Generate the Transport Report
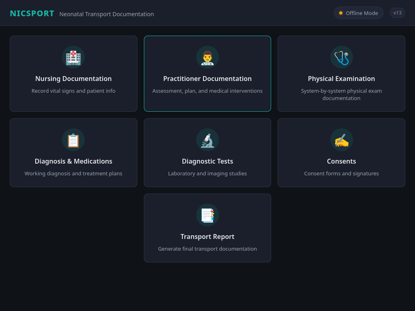The image size is (415, 311). coord(207,228)
